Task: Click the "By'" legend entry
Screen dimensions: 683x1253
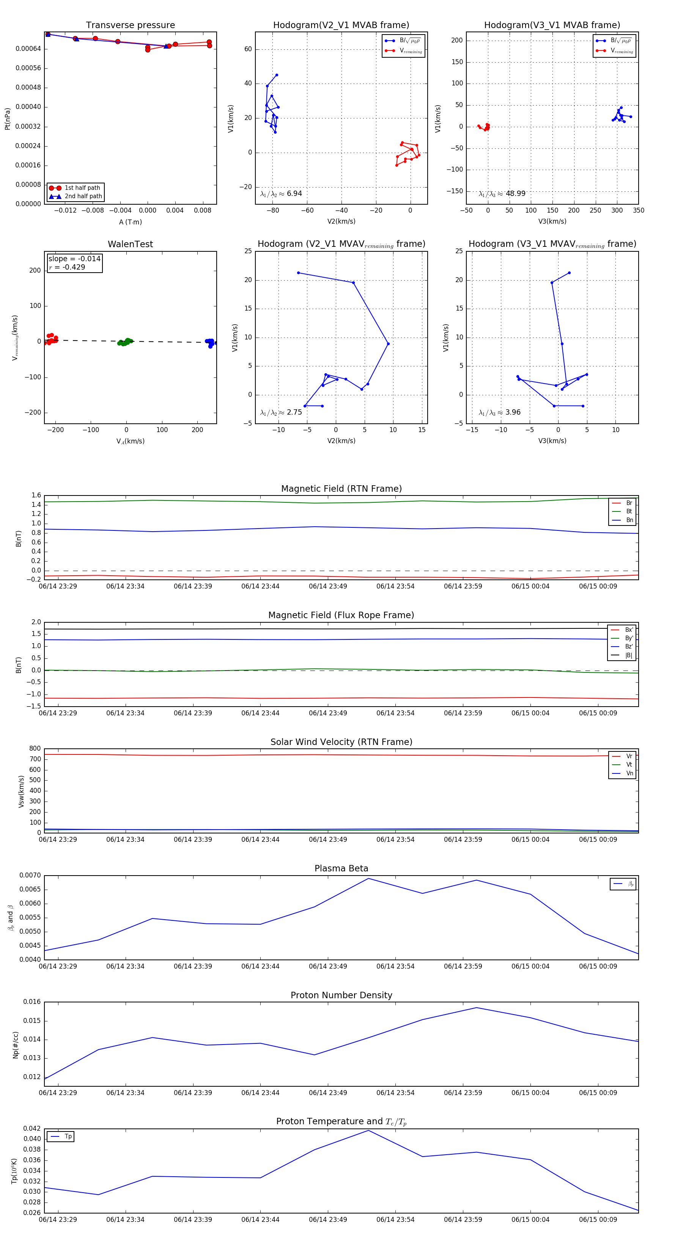Action: pos(622,638)
